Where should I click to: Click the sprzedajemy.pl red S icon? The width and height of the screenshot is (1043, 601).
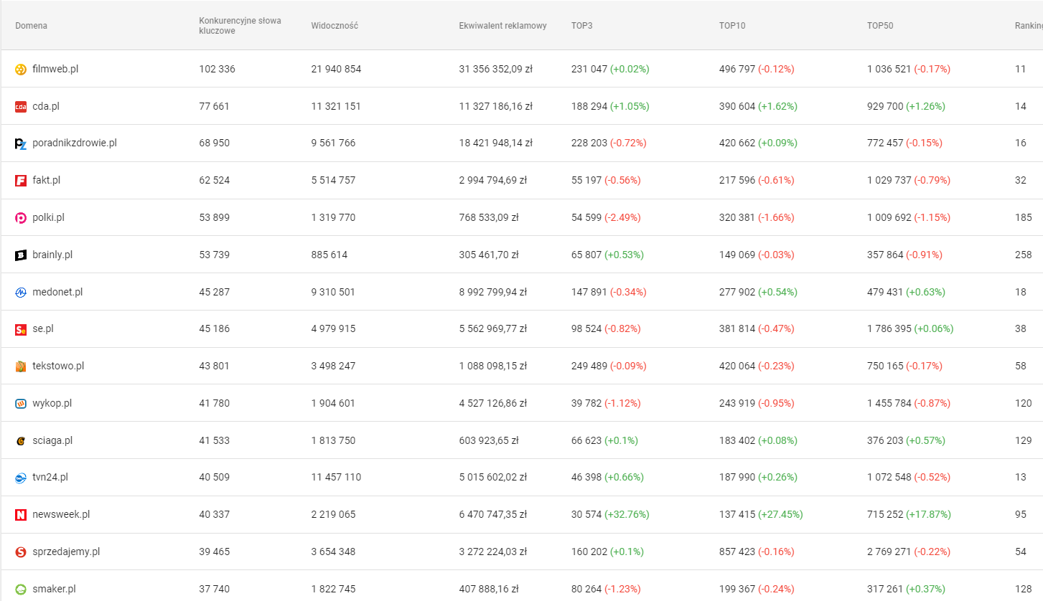point(21,552)
